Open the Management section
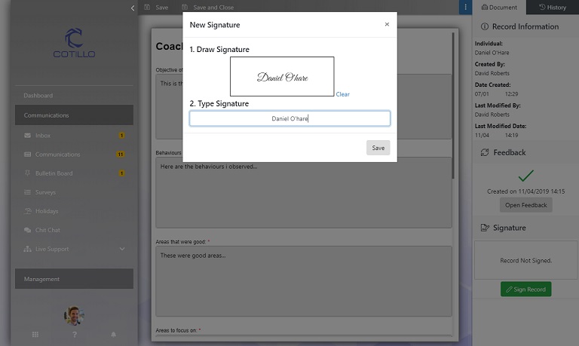 pos(74,279)
